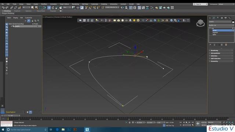Click Configure Modifier Sets icon
Screen dimensions: 235x132
pyautogui.click(x=226, y=45)
